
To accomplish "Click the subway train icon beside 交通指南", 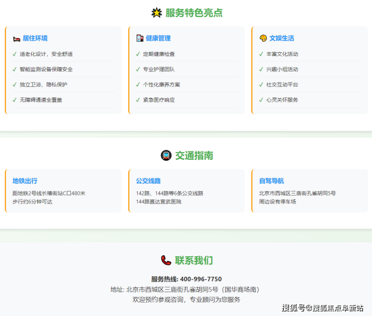I will pos(166,156).
